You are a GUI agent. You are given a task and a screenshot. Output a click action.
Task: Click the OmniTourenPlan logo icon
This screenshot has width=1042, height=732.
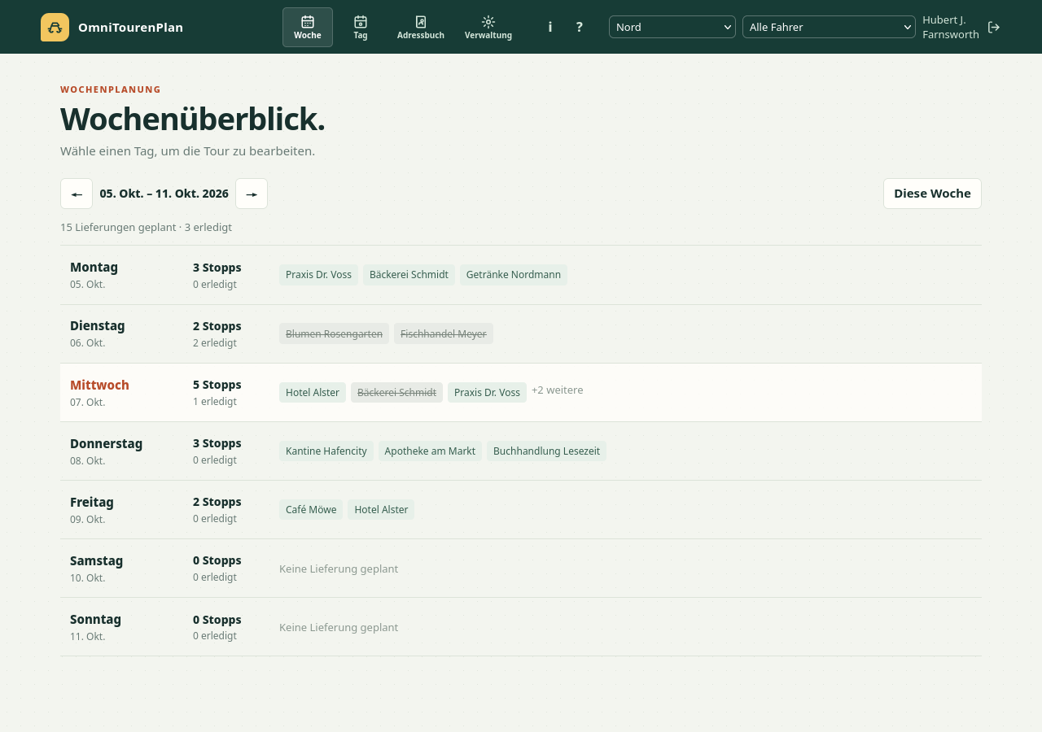[55, 27]
